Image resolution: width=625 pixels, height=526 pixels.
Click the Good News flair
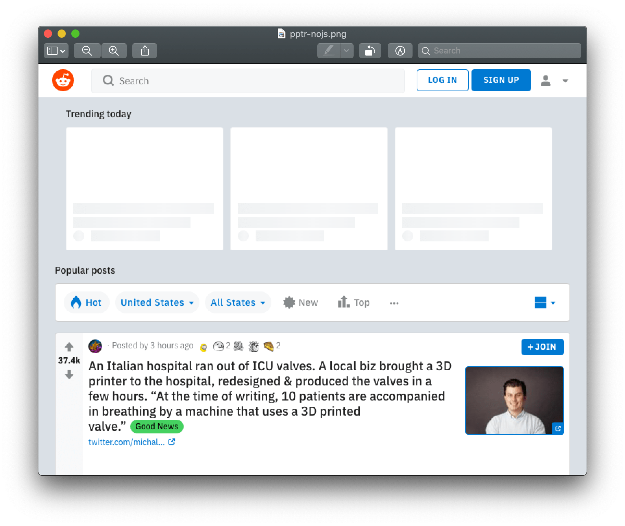(x=157, y=426)
